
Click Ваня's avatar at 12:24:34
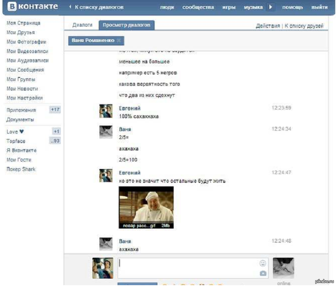point(106,132)
